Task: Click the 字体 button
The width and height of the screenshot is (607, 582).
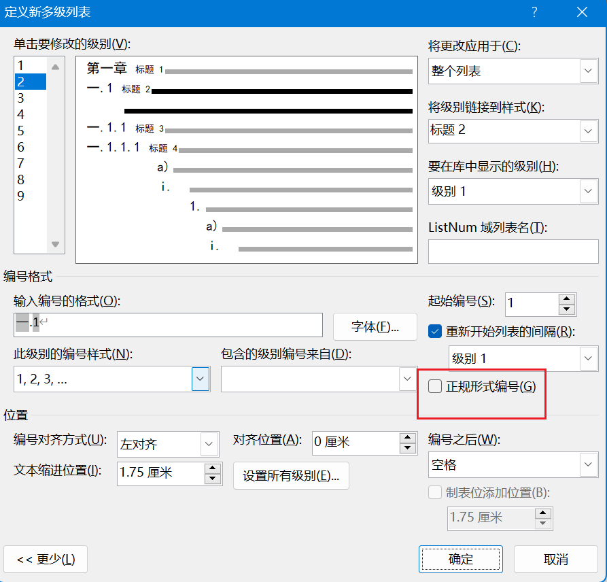Action: point(375,326)
